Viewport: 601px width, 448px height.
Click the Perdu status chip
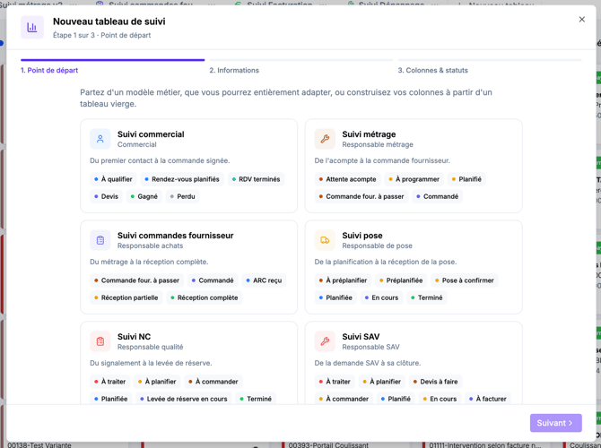pos(182,196)
